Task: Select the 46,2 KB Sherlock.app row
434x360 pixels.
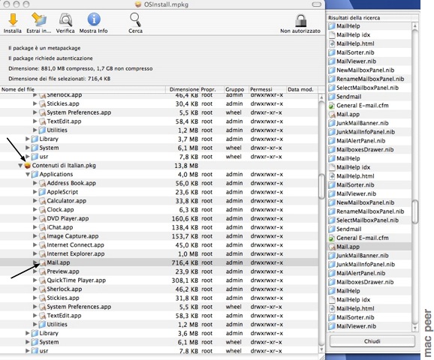Action: pyautogui.click(x=159, y=289)
